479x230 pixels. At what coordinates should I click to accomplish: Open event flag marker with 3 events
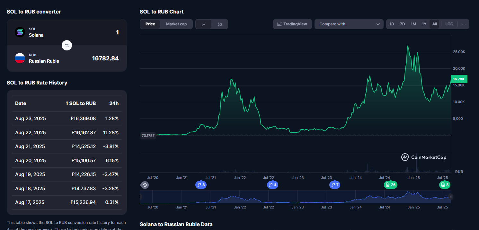[201, 185]
